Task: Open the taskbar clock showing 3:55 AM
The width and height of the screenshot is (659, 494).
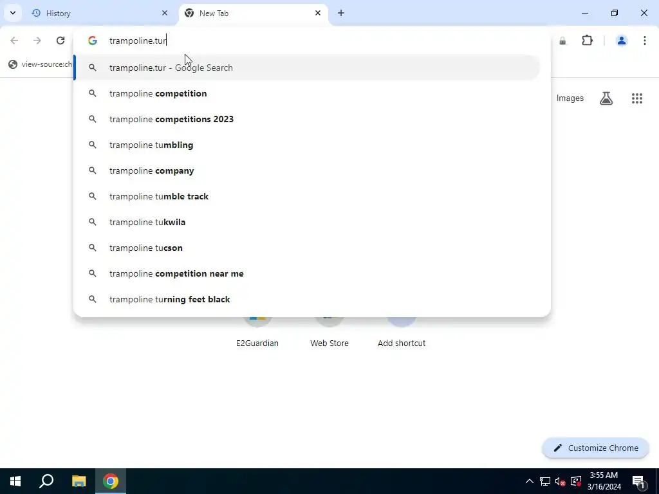Action: point(604,481)
